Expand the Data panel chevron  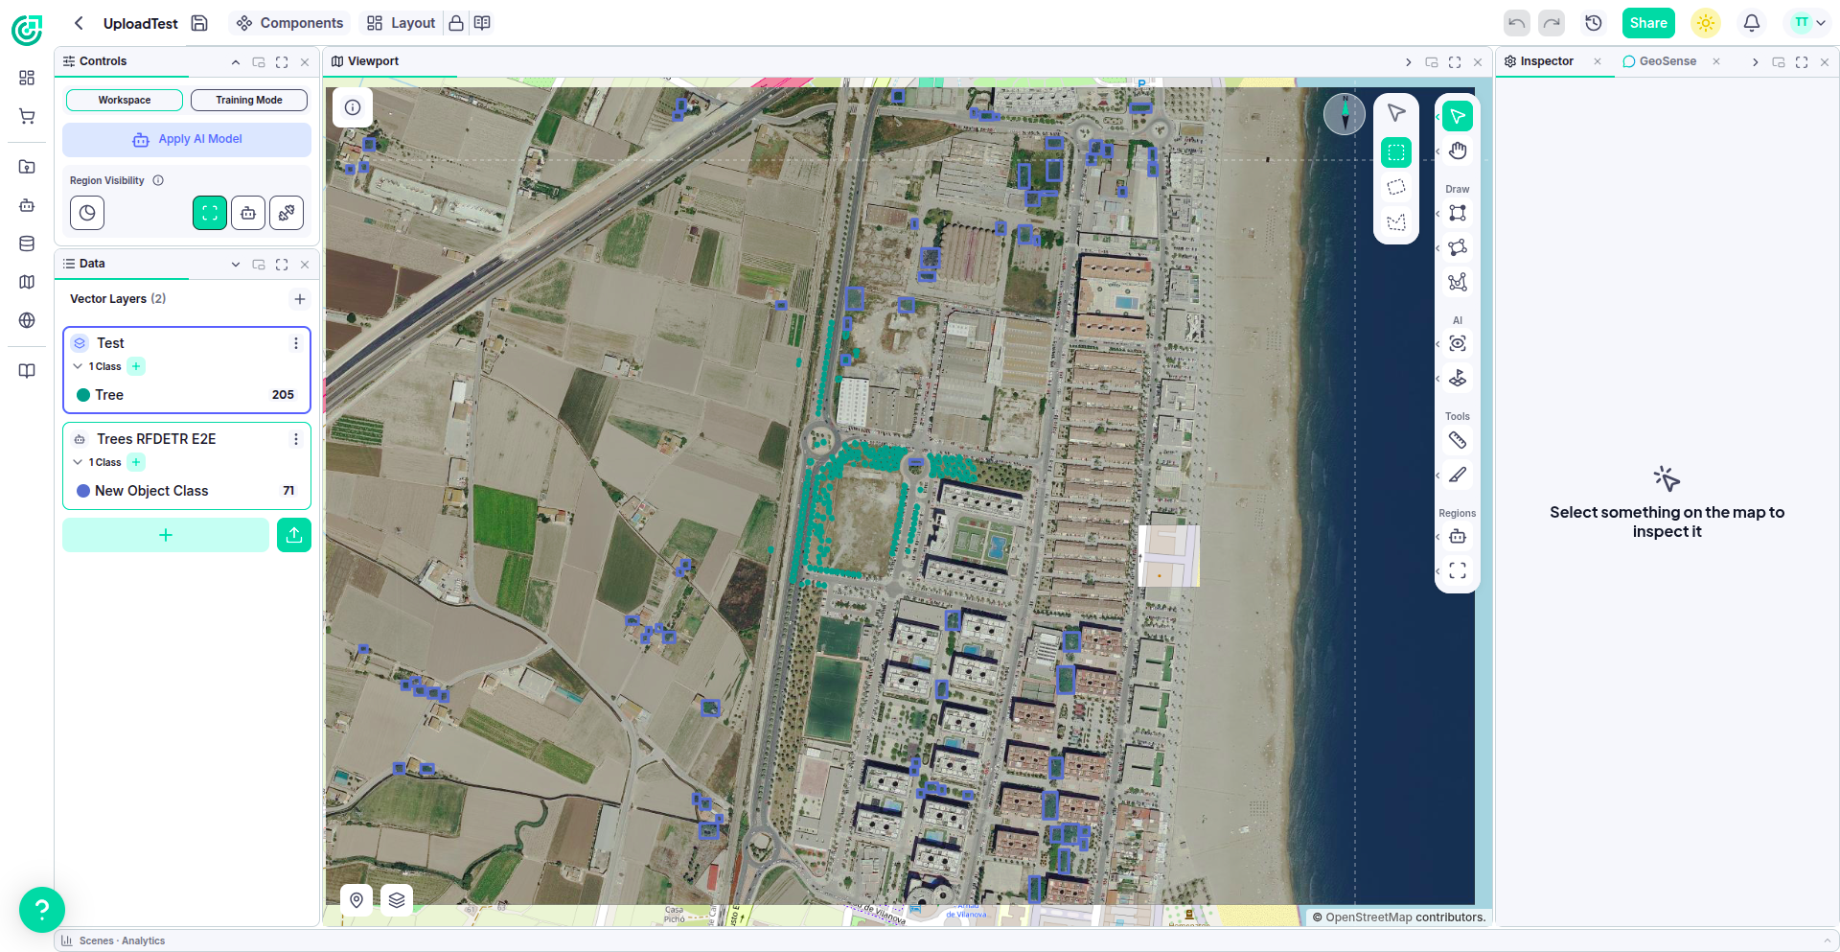(x=236, y=264)
